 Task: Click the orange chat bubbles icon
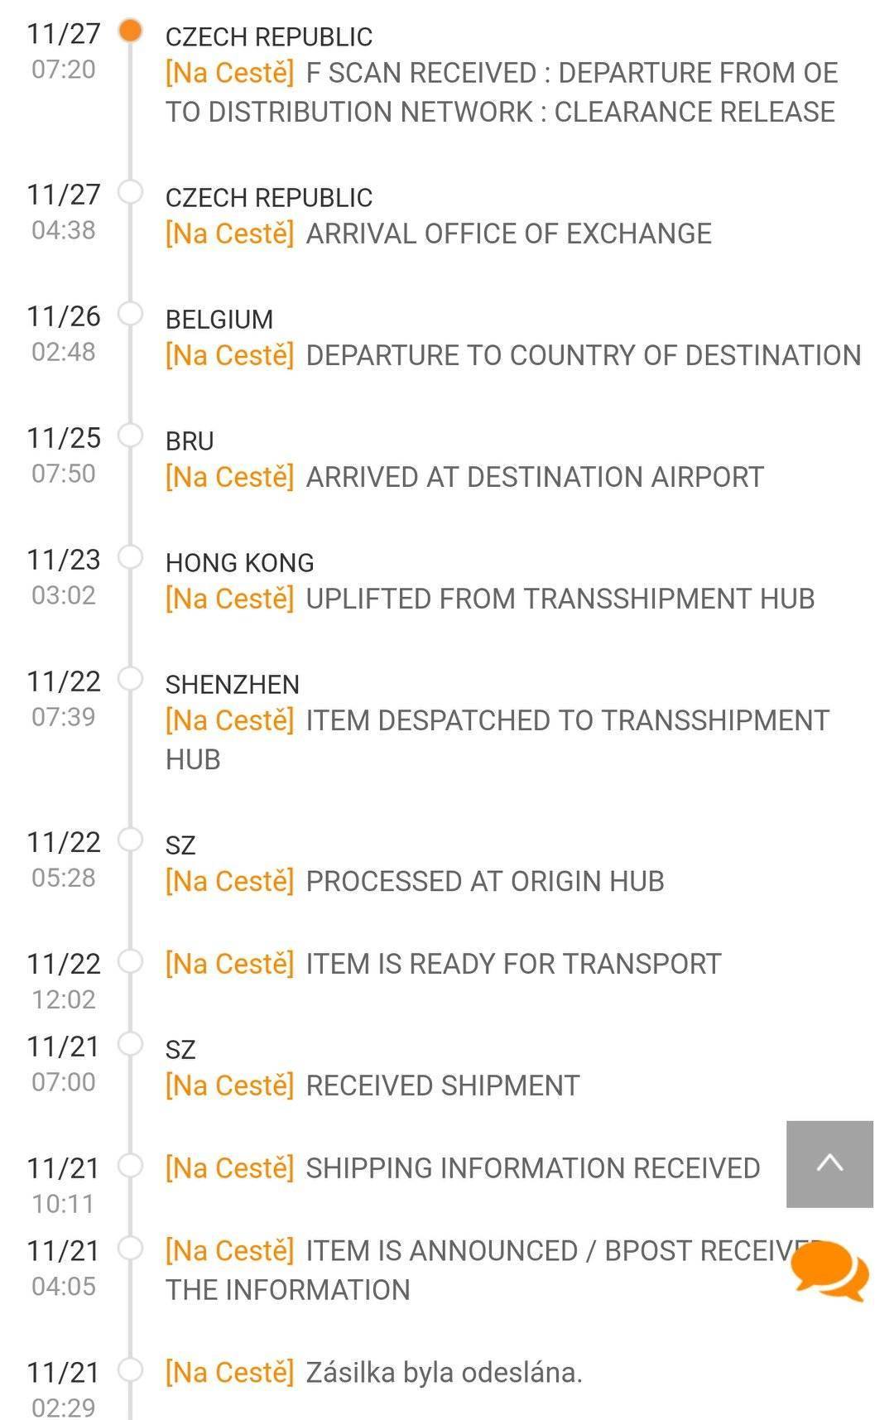[829, 1270]
